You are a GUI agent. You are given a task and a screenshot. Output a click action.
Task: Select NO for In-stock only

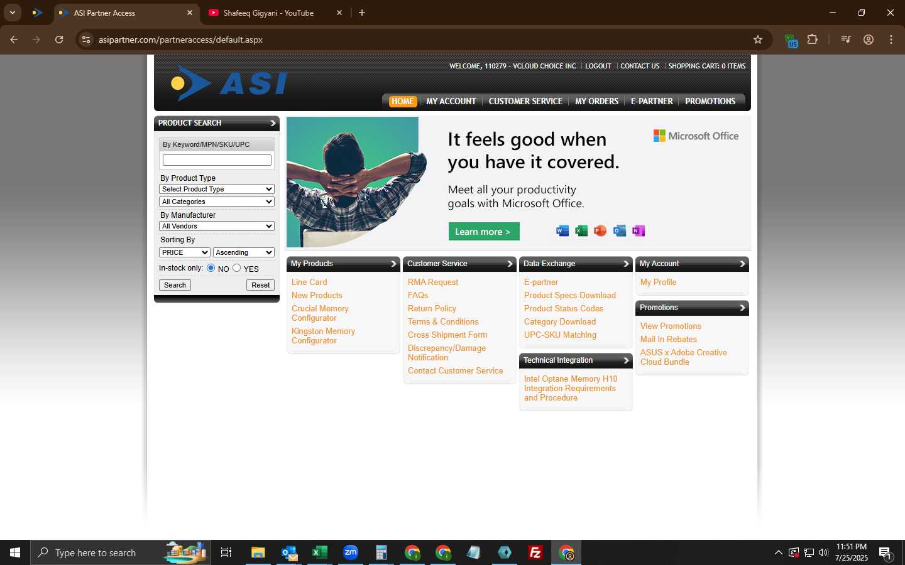coord(211,268)
